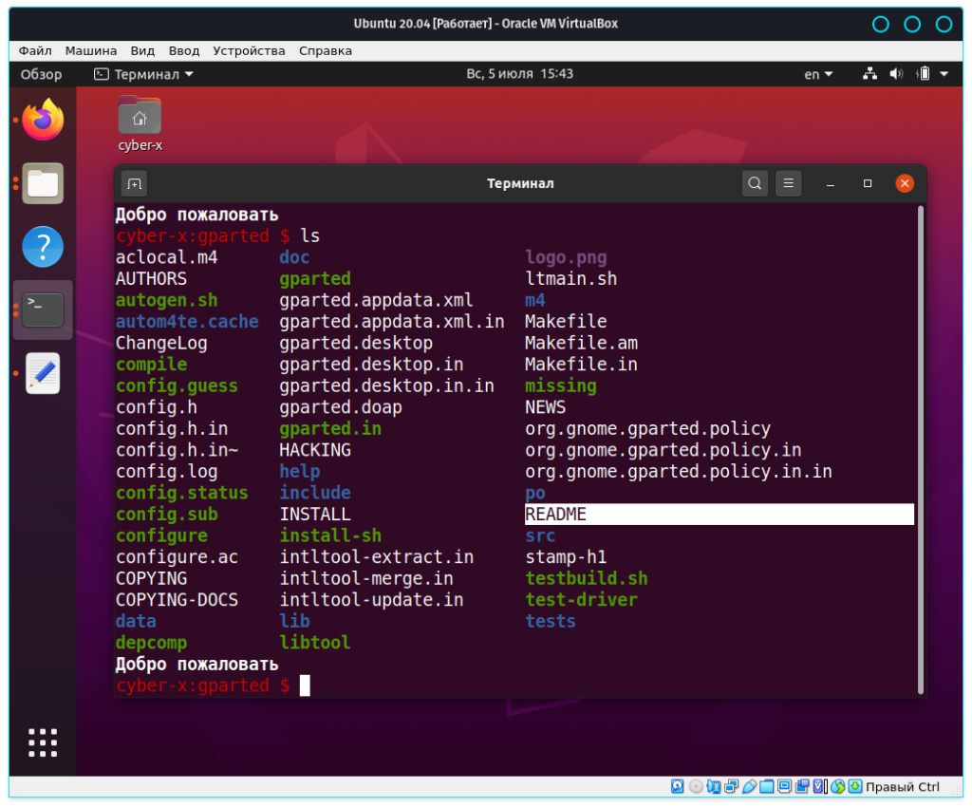Open the Устройства menu
972x807 pixels.
(249, 50)
